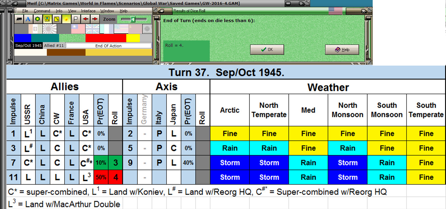Click the gold color bar segment

[x=118, y=52]
